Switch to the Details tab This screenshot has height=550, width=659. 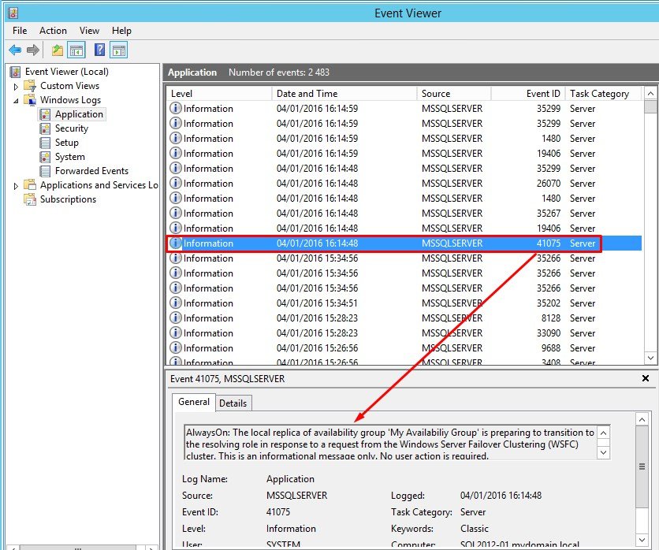[x=233, y=403]
